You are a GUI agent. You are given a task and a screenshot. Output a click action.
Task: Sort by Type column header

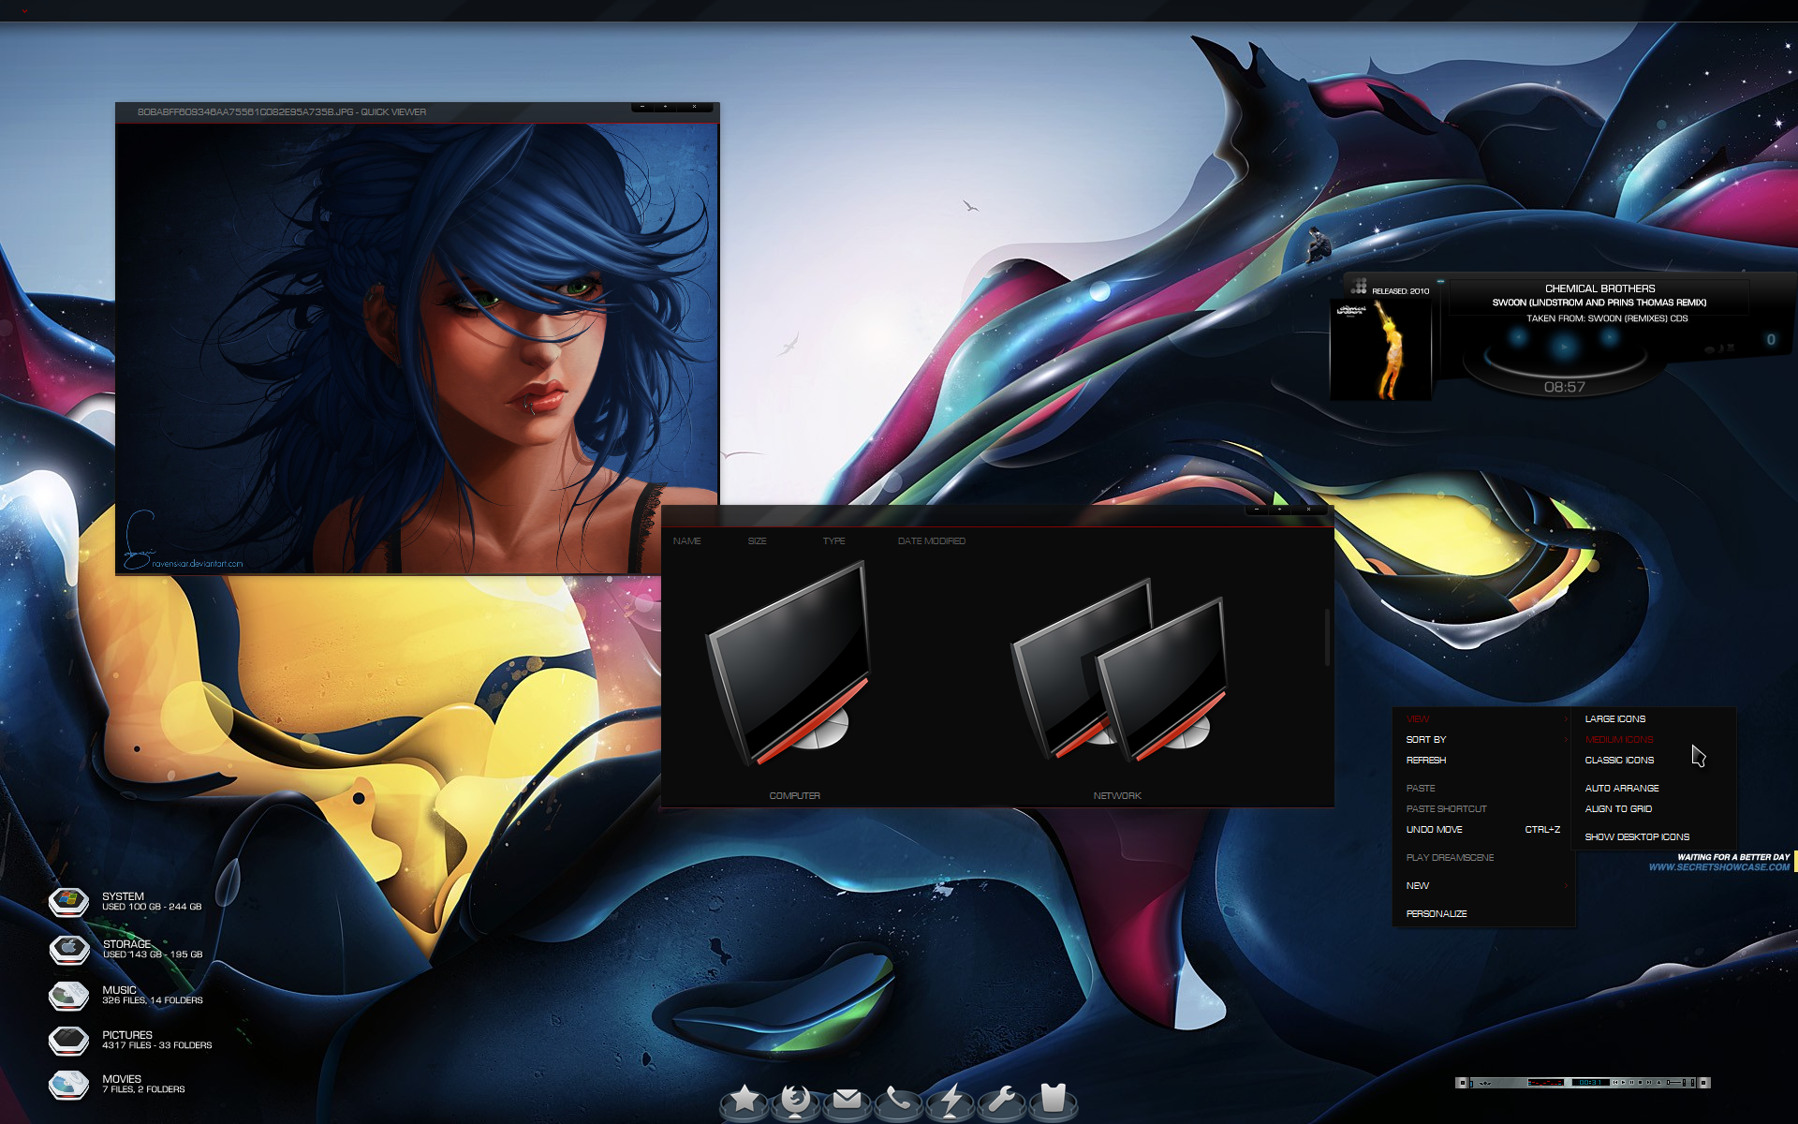click(x=833, y=541)
